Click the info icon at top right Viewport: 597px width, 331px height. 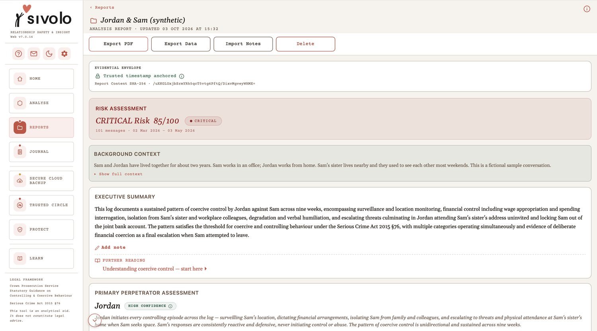coord(587,9)
